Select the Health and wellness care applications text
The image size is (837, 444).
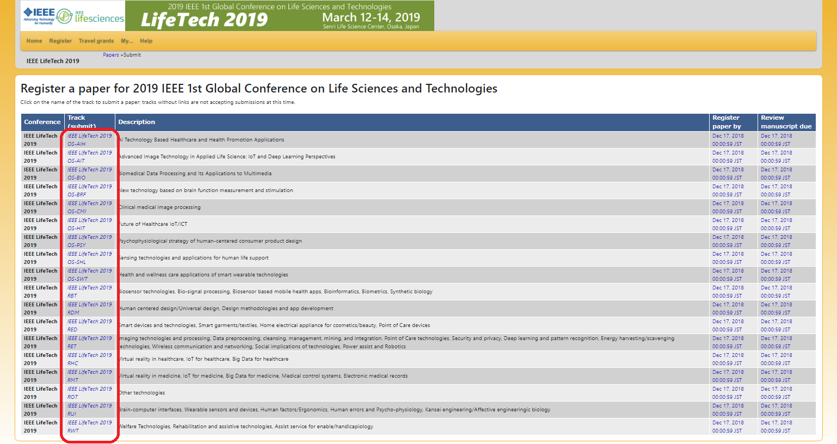(x=203, y=275)
